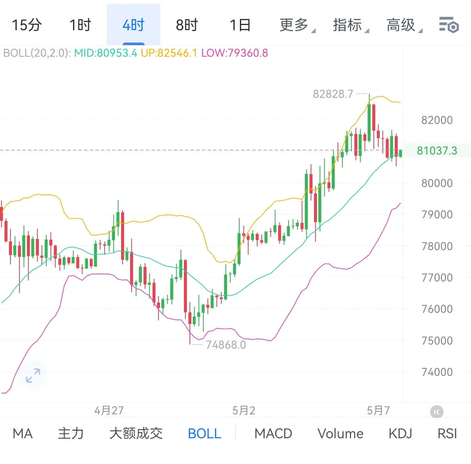Open the chart settings icon
Screen dimensions: 471x464
pyautogui.click(x=449, y=25)
